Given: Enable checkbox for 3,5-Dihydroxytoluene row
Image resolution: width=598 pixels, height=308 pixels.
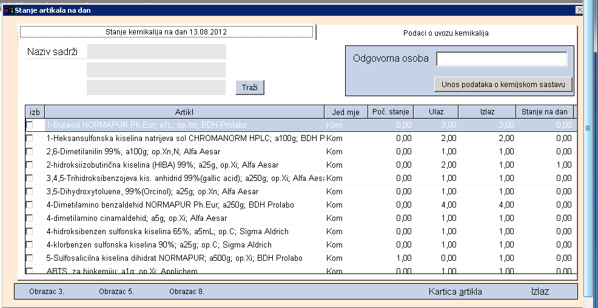Looking at the screenshot, I should (29, 191).
